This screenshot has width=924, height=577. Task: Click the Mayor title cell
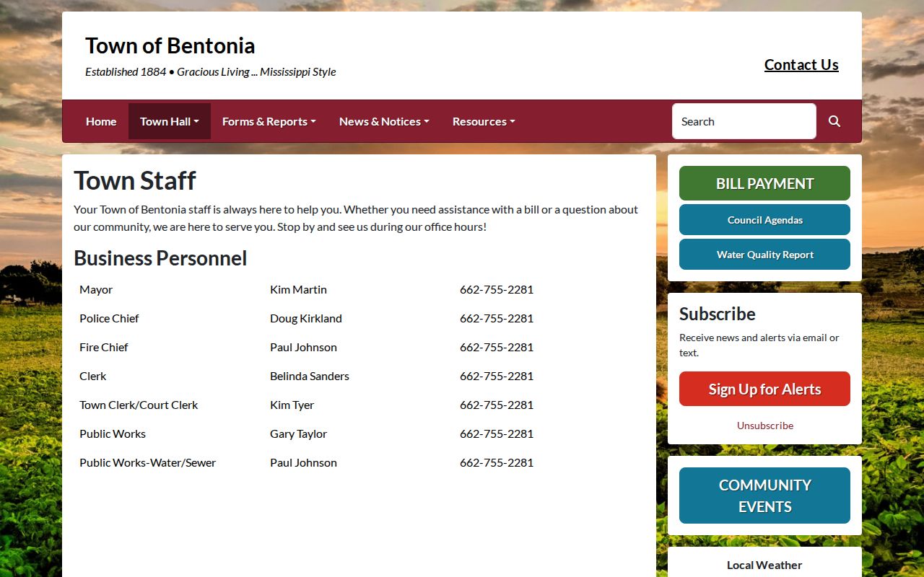[96, 289]
